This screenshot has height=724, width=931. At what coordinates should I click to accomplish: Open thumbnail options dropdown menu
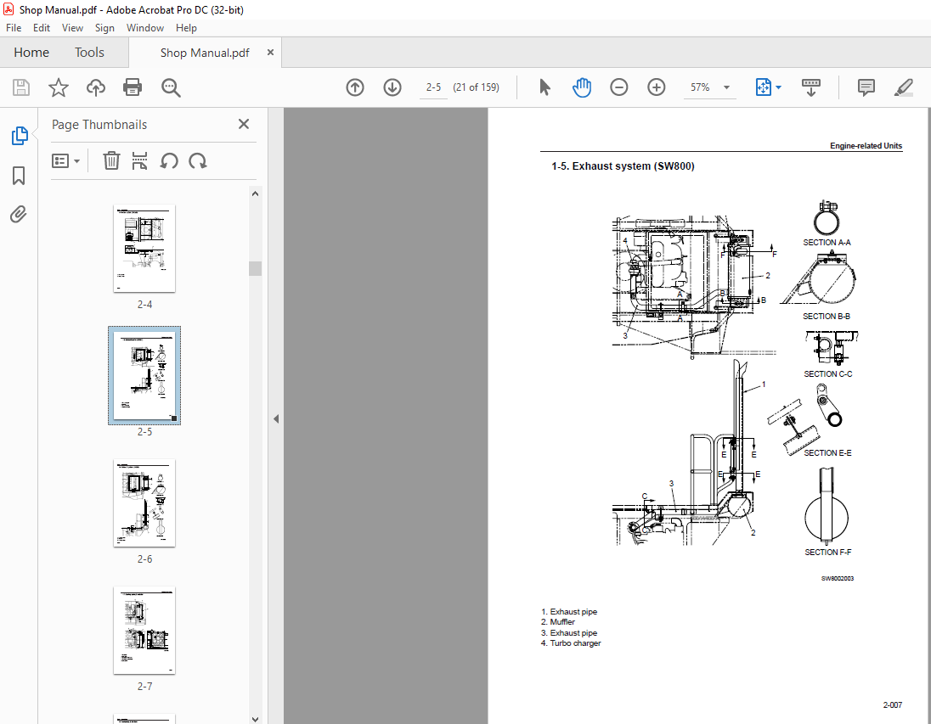point(65,160)
